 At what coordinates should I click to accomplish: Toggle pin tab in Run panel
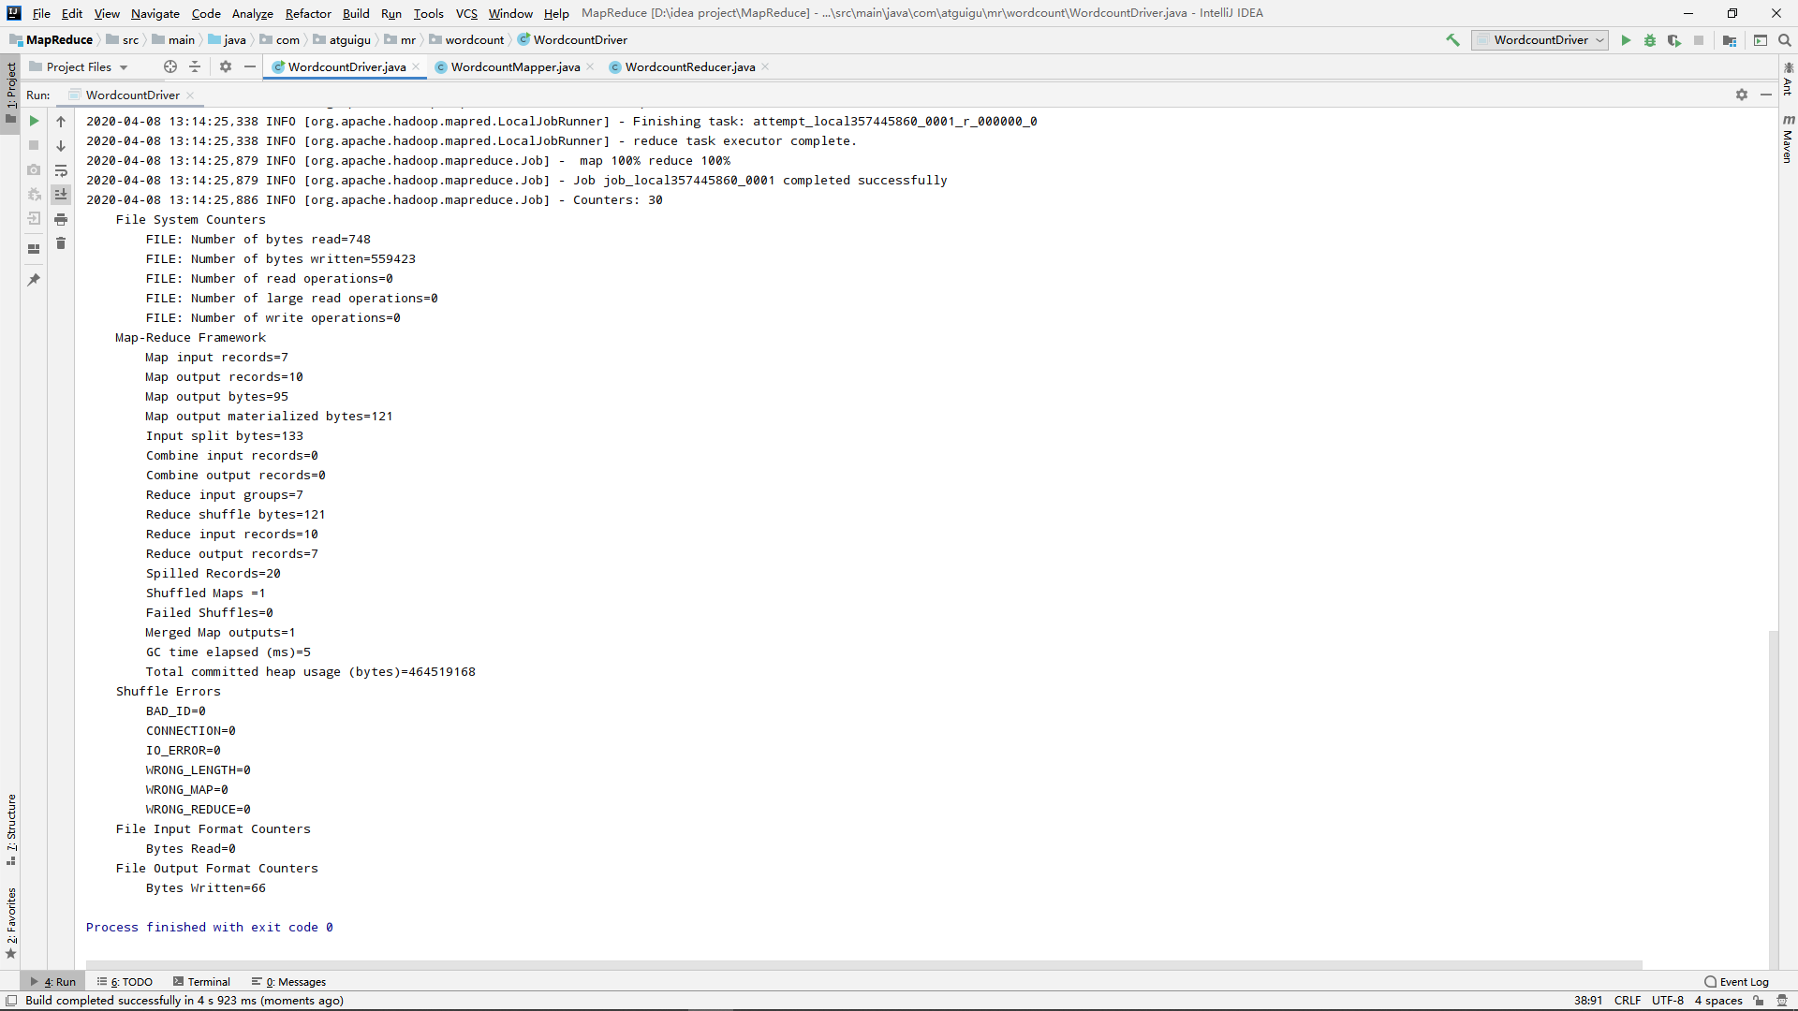34,279
